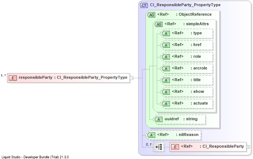Click the sequence compositor icon

click(x=159, y=147)
